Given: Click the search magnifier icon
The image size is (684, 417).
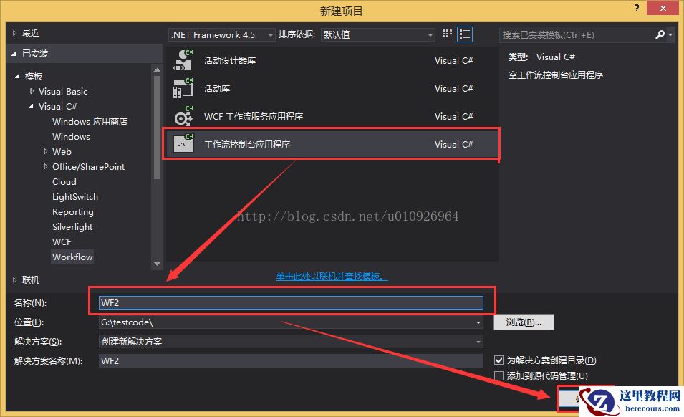Looking at the screenshot, I should [660, 34].
